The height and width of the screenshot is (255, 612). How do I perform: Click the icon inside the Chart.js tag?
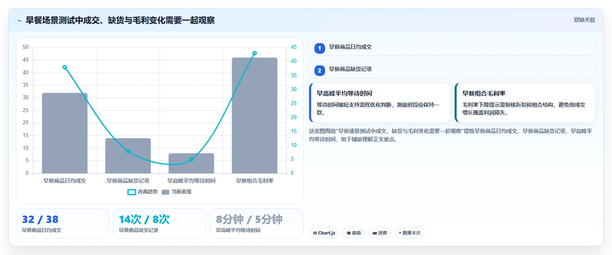(315, 233)
